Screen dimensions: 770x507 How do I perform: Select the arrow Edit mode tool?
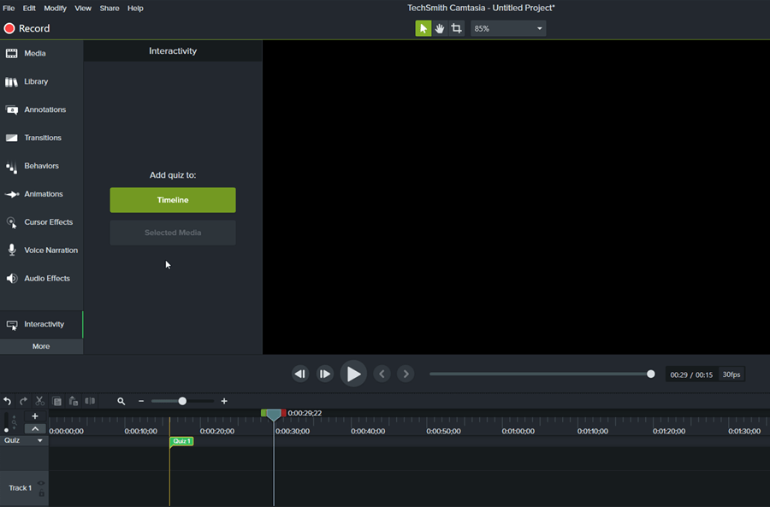pyautogui.click(x=423, y=28)
